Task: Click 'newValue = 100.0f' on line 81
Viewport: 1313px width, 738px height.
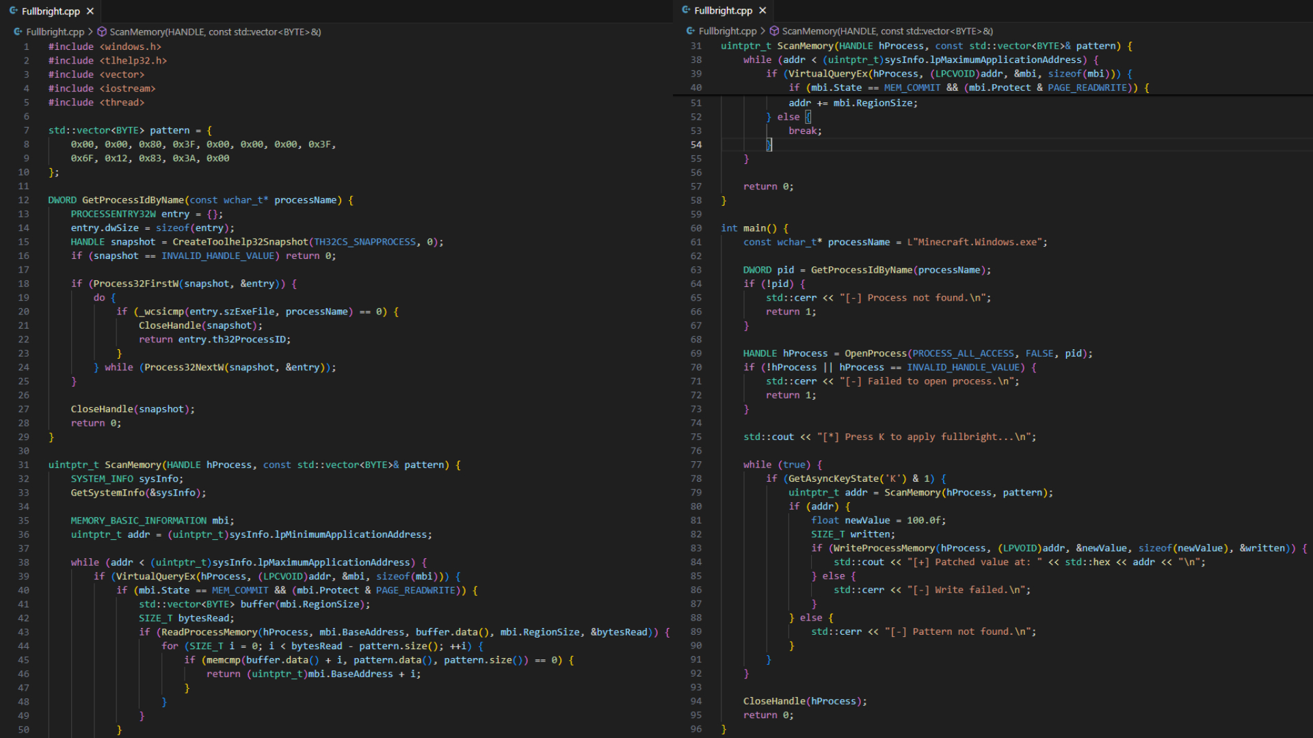Action: (x=893, y=520)
